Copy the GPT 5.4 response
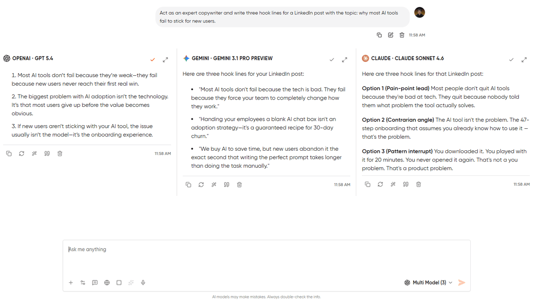This screenshot has height=301, width=539. [x=9, y=153]
